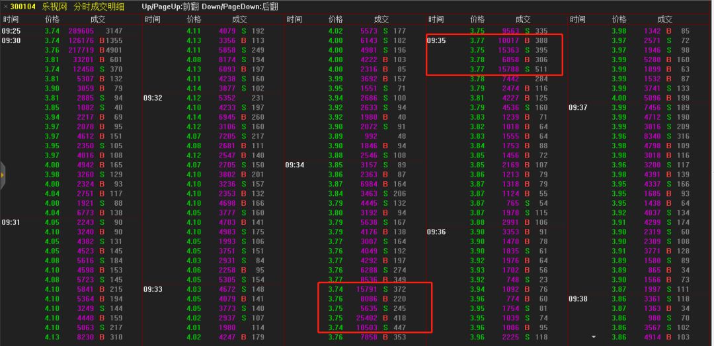Click the volume value 12458
714x346 pixels.
(x=83, y=69)
